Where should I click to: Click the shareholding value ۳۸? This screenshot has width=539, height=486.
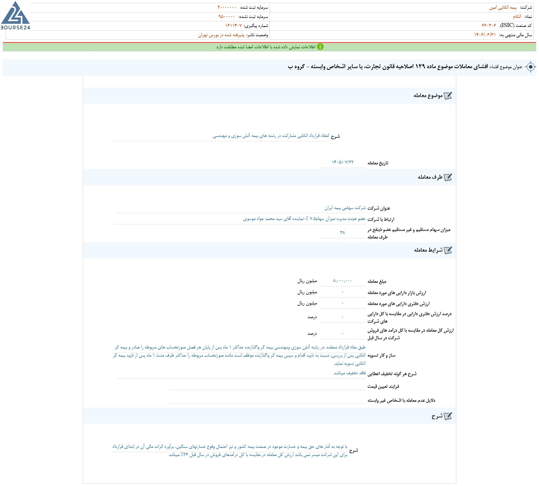[342, 232]
